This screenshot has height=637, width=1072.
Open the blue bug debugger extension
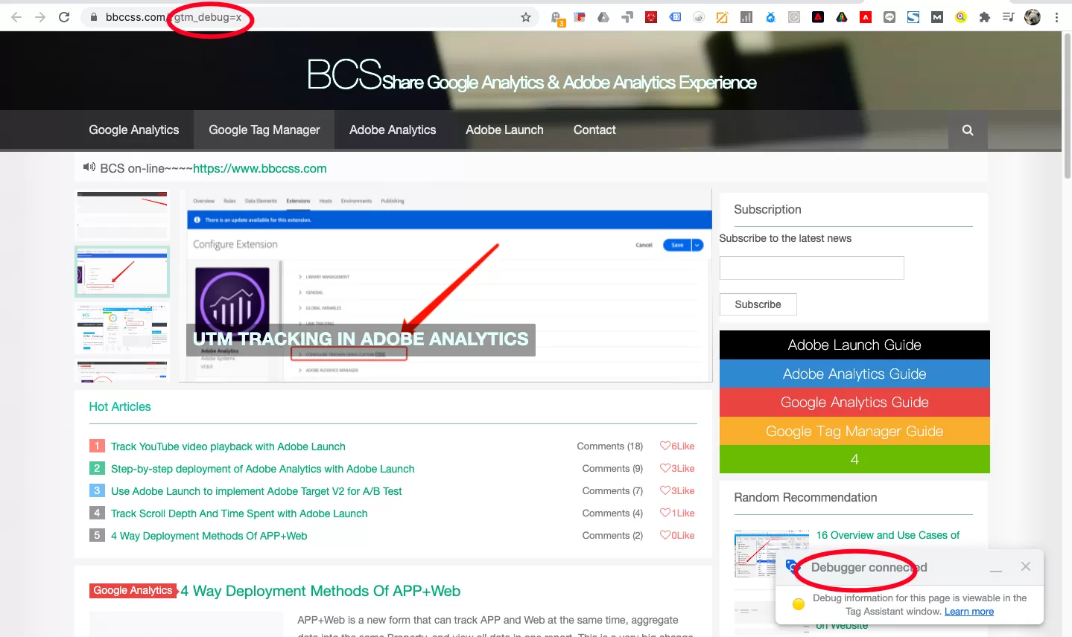[x=770, y=17]
